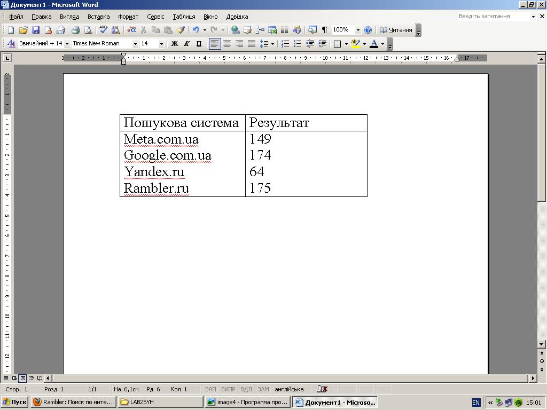
Task: Decrease the paragraph indent
Action: pyautogui.click(x=310, y=44)
